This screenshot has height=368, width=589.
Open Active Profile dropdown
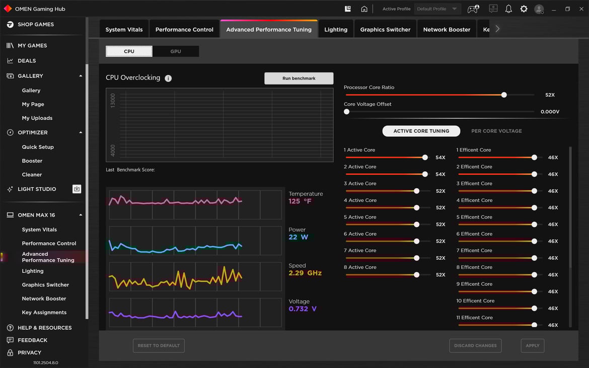[437, 9]
